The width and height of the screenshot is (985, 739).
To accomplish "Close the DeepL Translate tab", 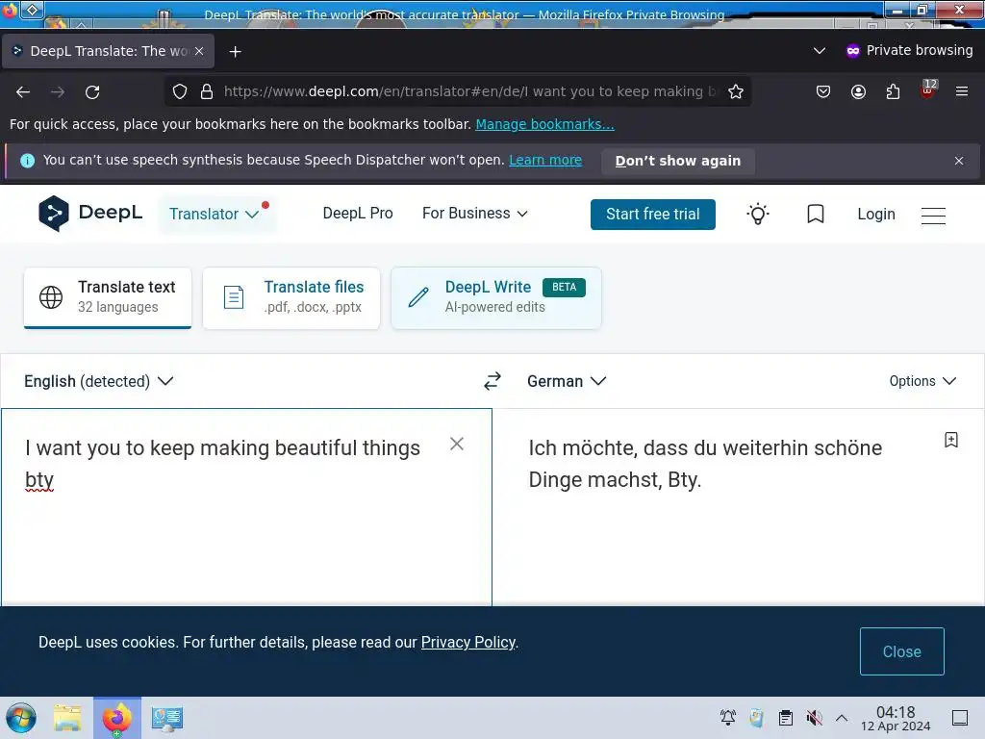I will [x=199, y=51].
